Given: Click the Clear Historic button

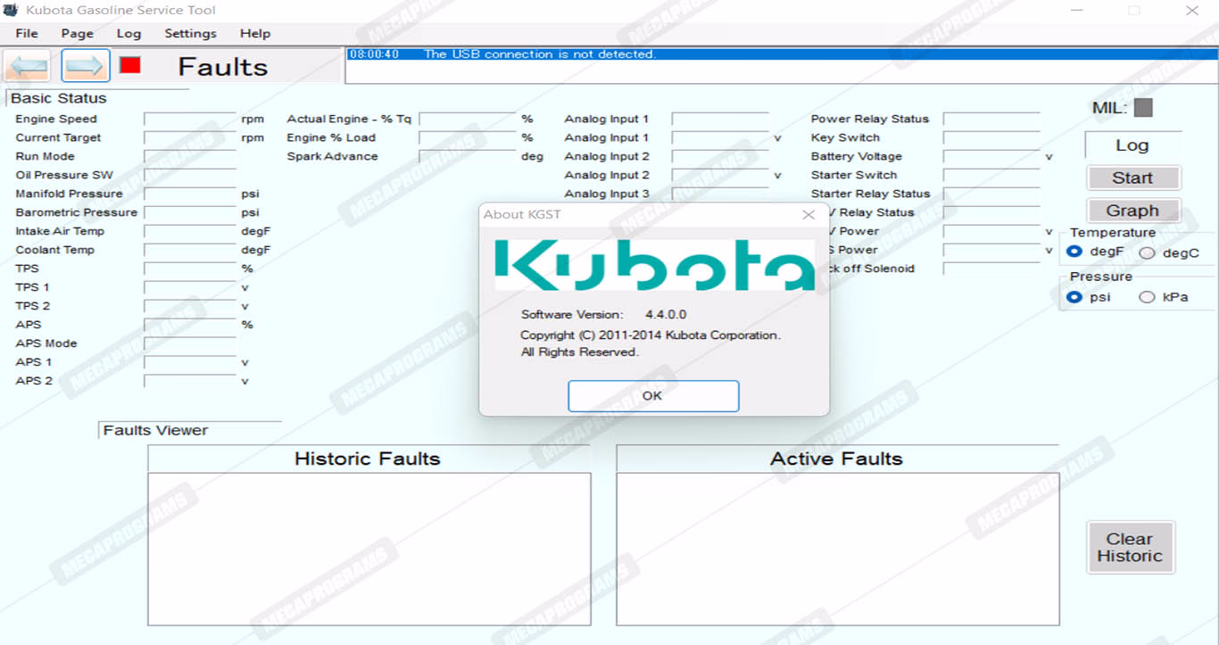Looking at the screenshot, I should 1130,548.
